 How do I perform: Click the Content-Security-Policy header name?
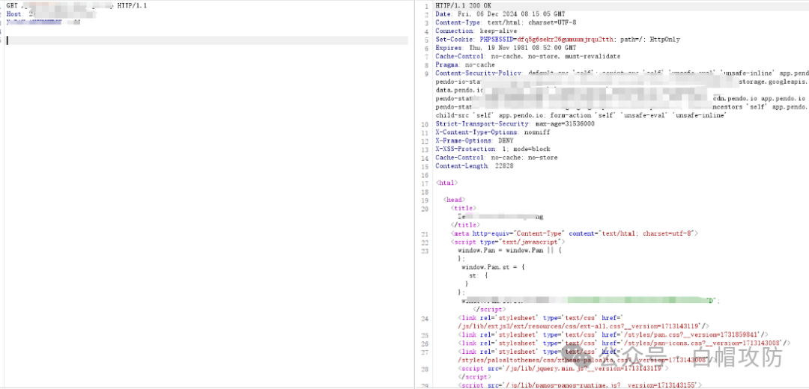pyautogui.click(x=479, y=73)
